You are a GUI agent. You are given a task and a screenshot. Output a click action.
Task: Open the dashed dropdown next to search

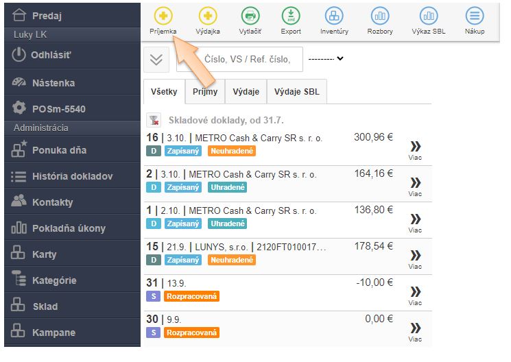point(325,59)
